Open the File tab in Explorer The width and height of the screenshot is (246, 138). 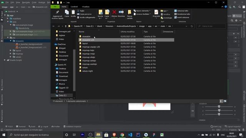point(55,7)
